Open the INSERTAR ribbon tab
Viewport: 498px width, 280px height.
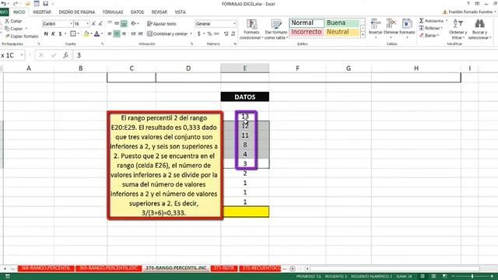coord(42,12)
